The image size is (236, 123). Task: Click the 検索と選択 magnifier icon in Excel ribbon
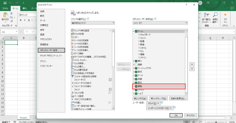[215, 15]
